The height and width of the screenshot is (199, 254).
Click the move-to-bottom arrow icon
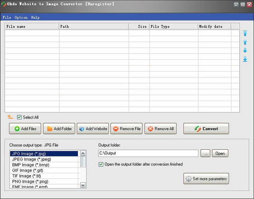245,59
